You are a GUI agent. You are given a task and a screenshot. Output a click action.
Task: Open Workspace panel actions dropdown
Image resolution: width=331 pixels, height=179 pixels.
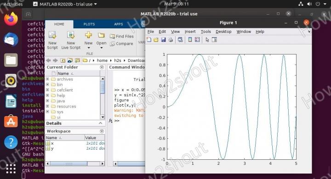102,131
